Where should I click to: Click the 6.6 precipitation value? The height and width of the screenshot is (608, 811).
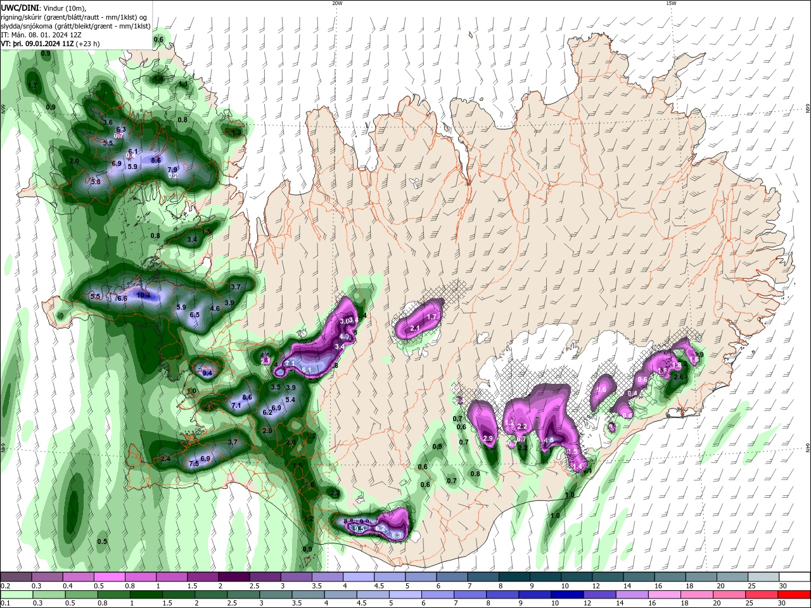point(122,298)
